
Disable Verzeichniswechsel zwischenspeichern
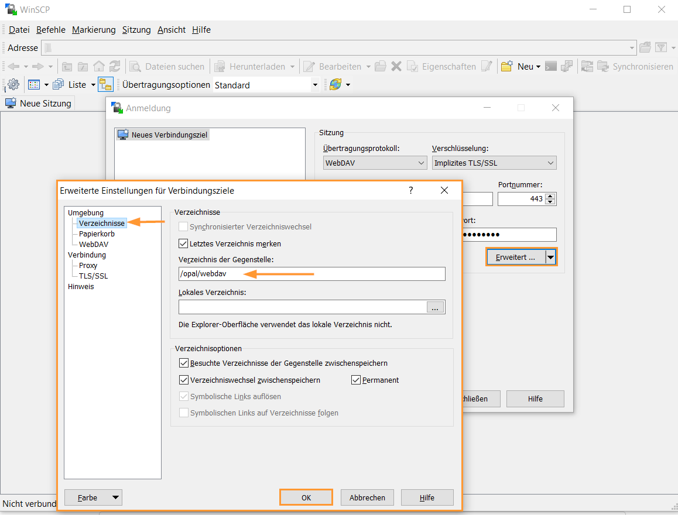tap(183, 380)
